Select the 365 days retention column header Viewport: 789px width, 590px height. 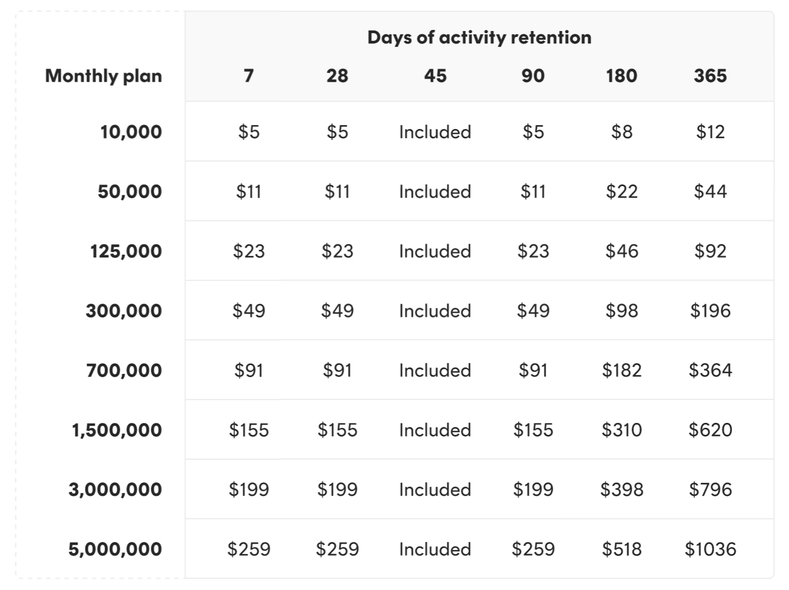710,76
